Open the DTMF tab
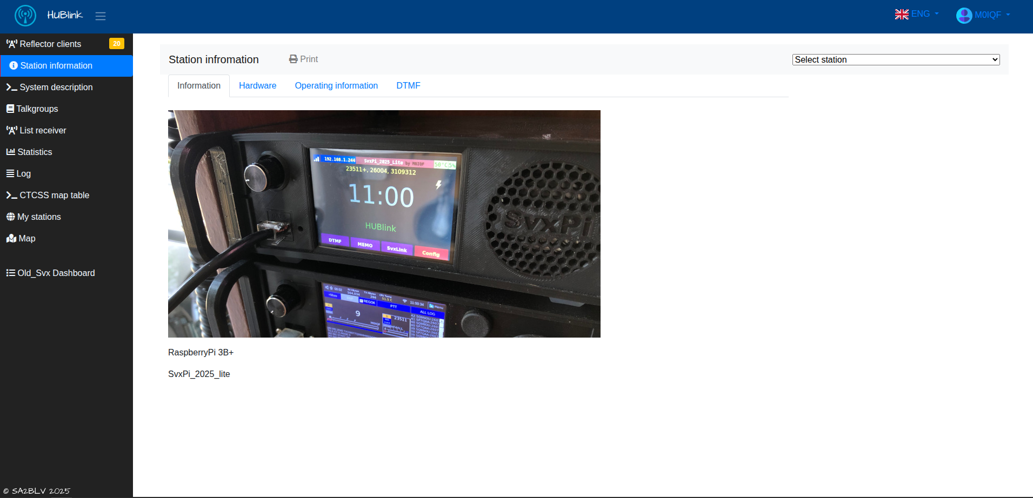The image size is (1033, 498). point(408,86)
